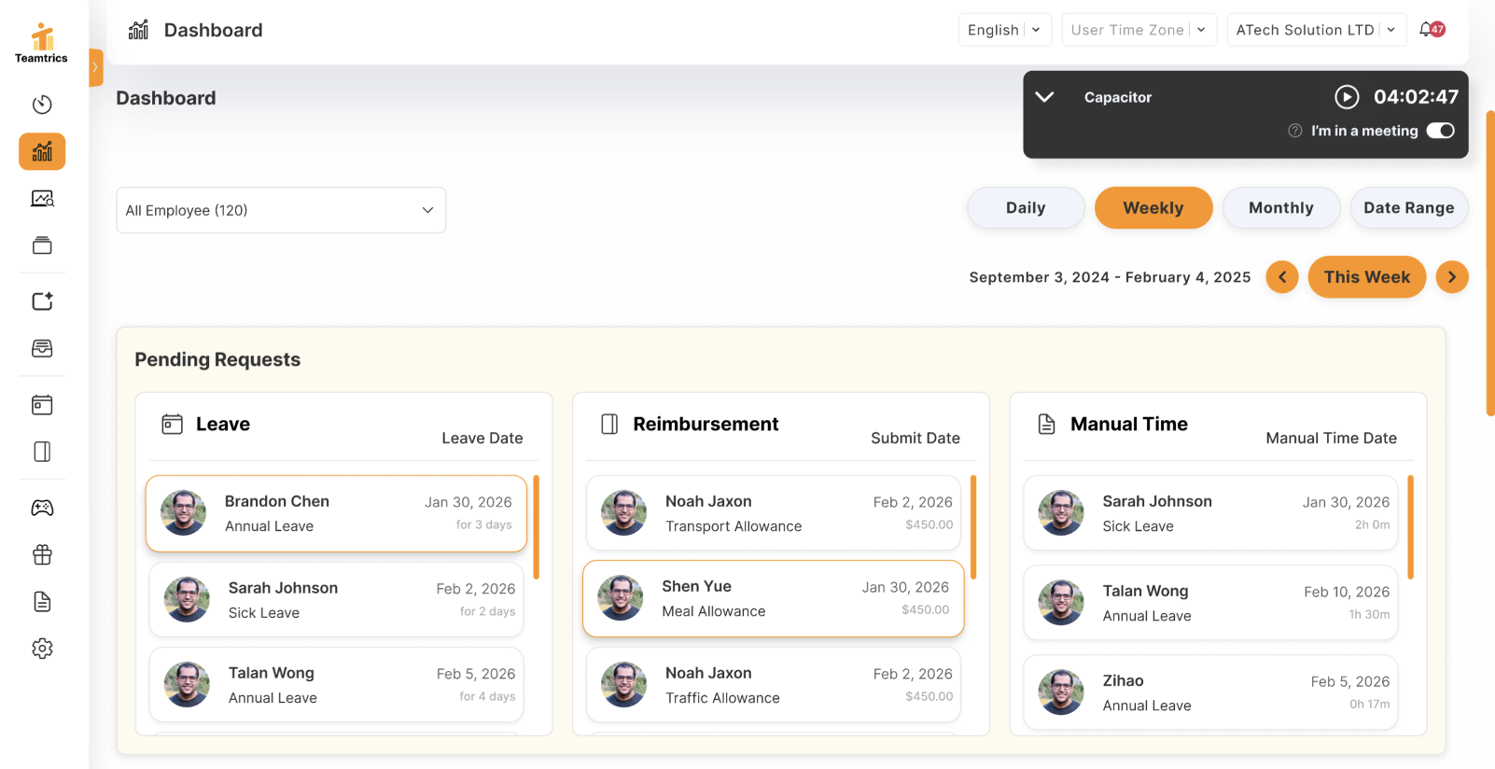Image resolution: width=1495 pixels, height=769 pixels.
Task: Open the game controller icon in sidebar
Action: tap(42, 508)
